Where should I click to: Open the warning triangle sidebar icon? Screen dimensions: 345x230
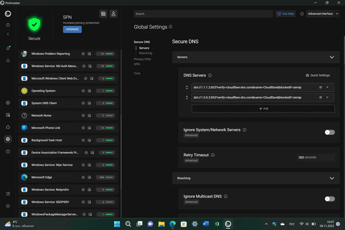pos(8,60)
